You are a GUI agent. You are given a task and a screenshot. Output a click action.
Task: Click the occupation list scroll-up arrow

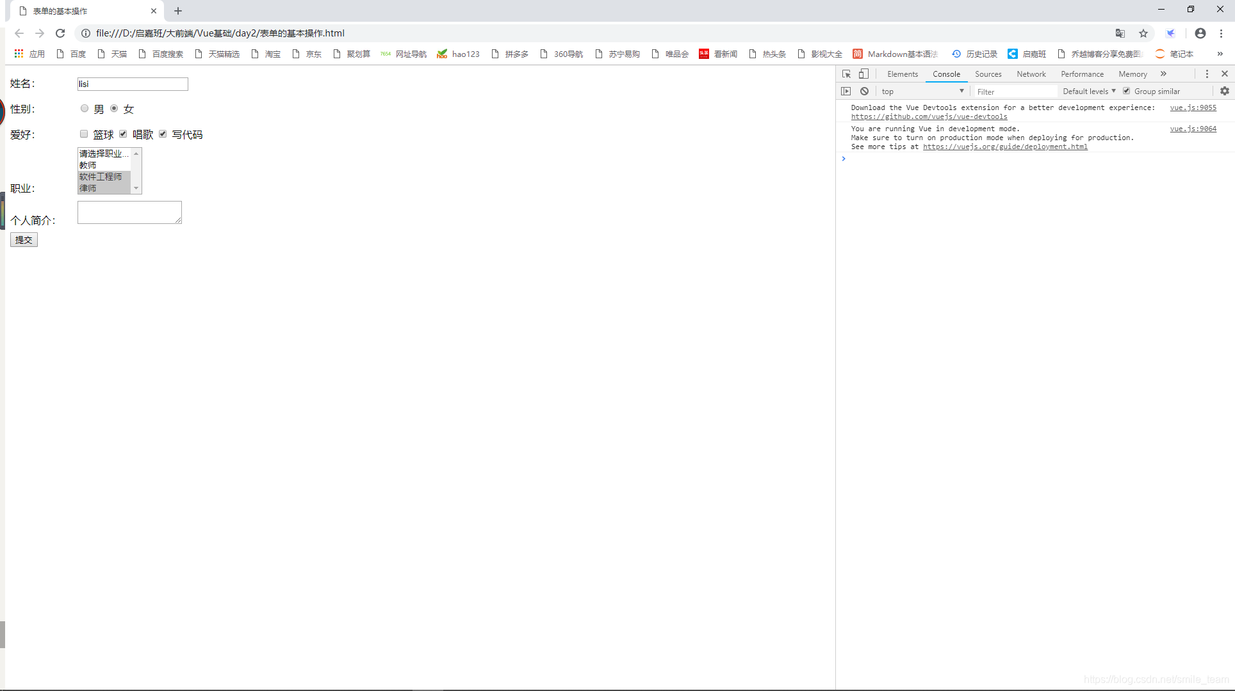pos(136,154)
